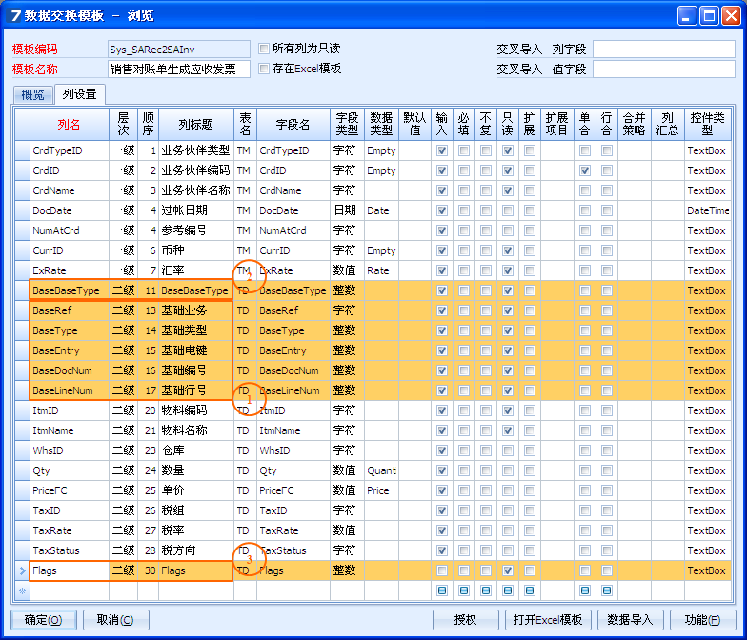Uncheck 只读 for the ExRate row

pyautogui.click(x=507, y=270)
